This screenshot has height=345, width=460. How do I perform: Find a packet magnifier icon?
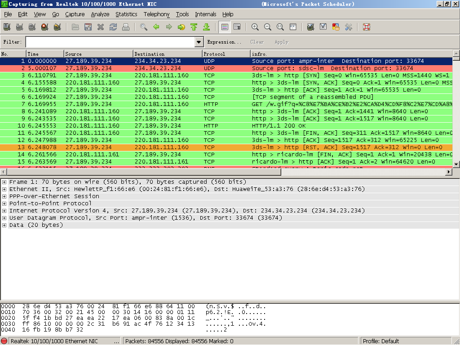point(144,27)
